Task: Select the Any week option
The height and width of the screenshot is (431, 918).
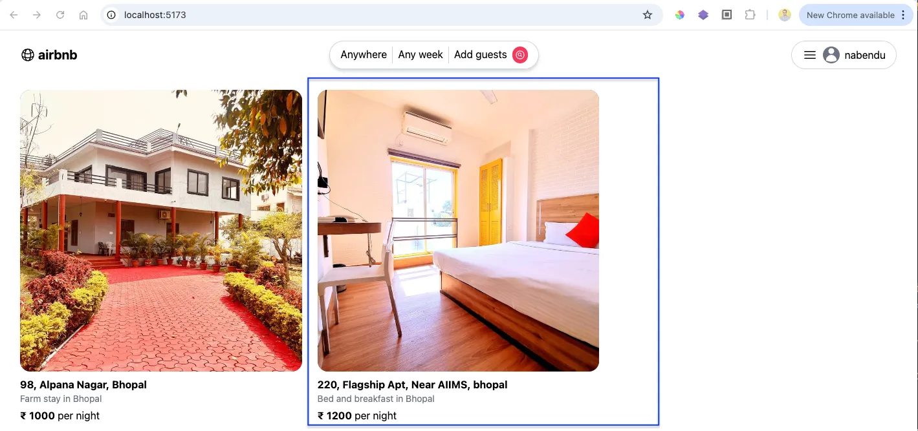Action: (x=421, y=55)
